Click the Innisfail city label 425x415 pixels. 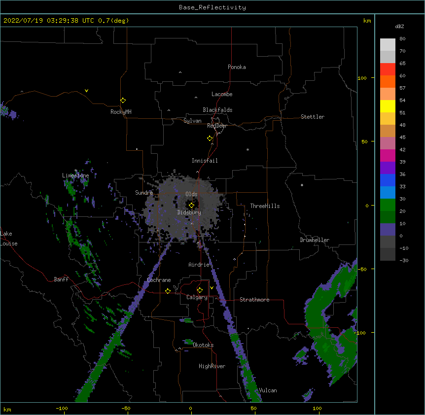[205, 161]
